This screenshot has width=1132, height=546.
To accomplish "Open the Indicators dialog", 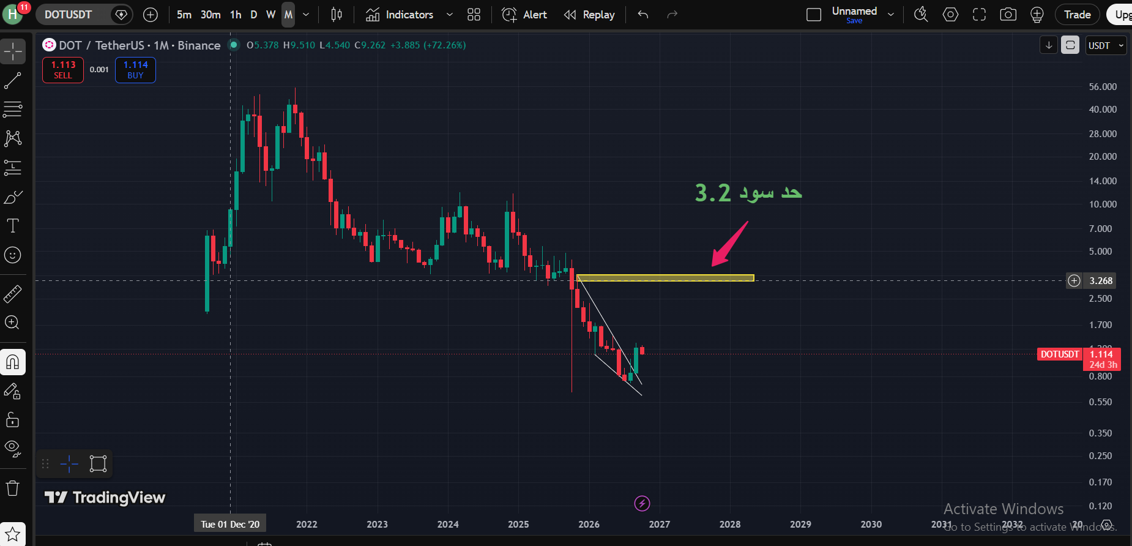I will [400, 15].
